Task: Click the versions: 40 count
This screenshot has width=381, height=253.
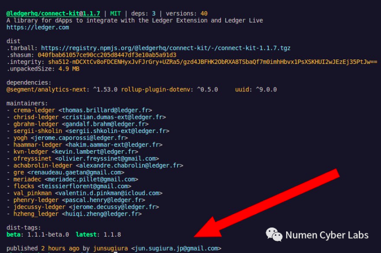Action: point(187,13)
